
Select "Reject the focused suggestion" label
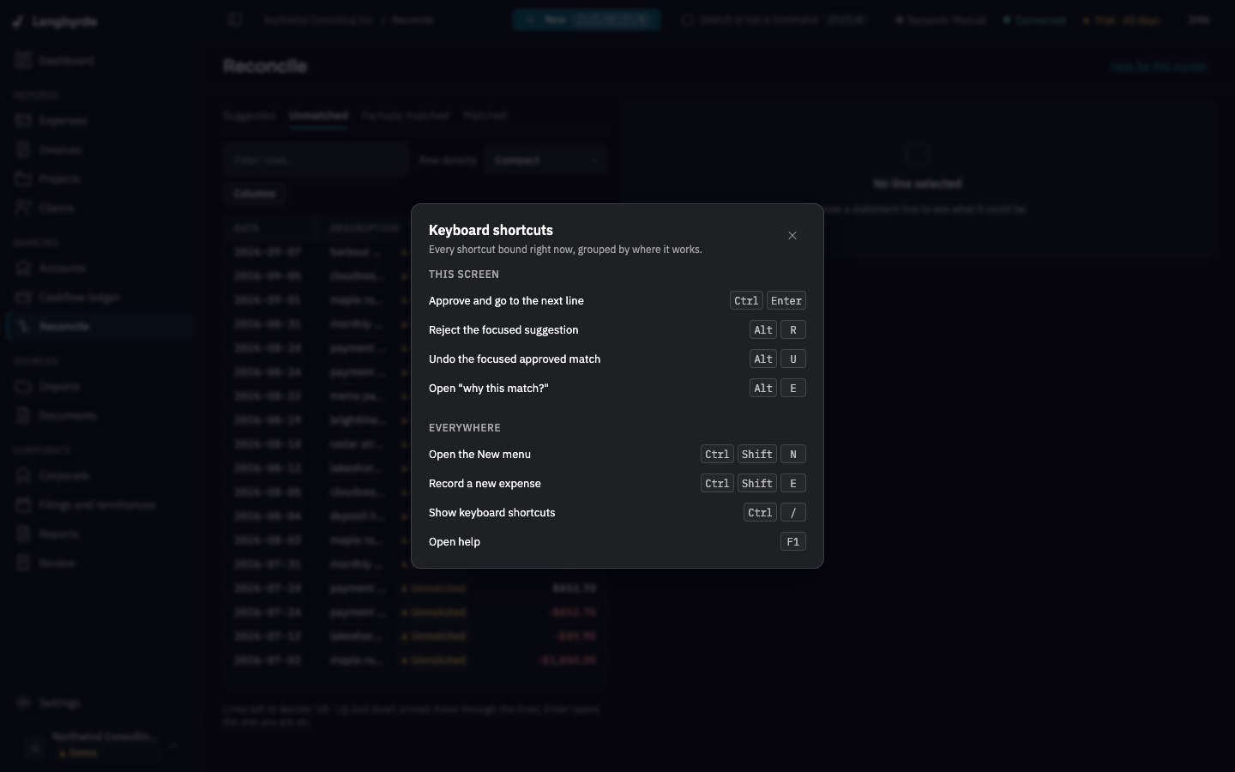503,330
